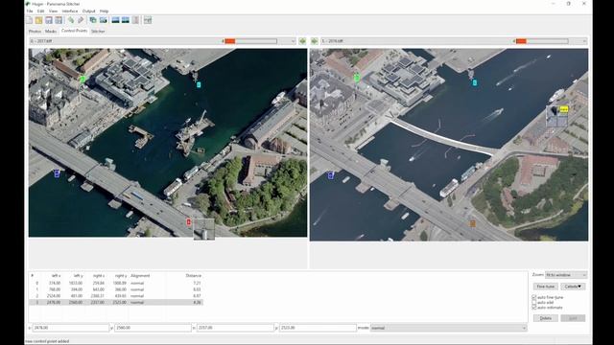
Task: Sort table by Distance column header
Action: [x=193, y=276]
